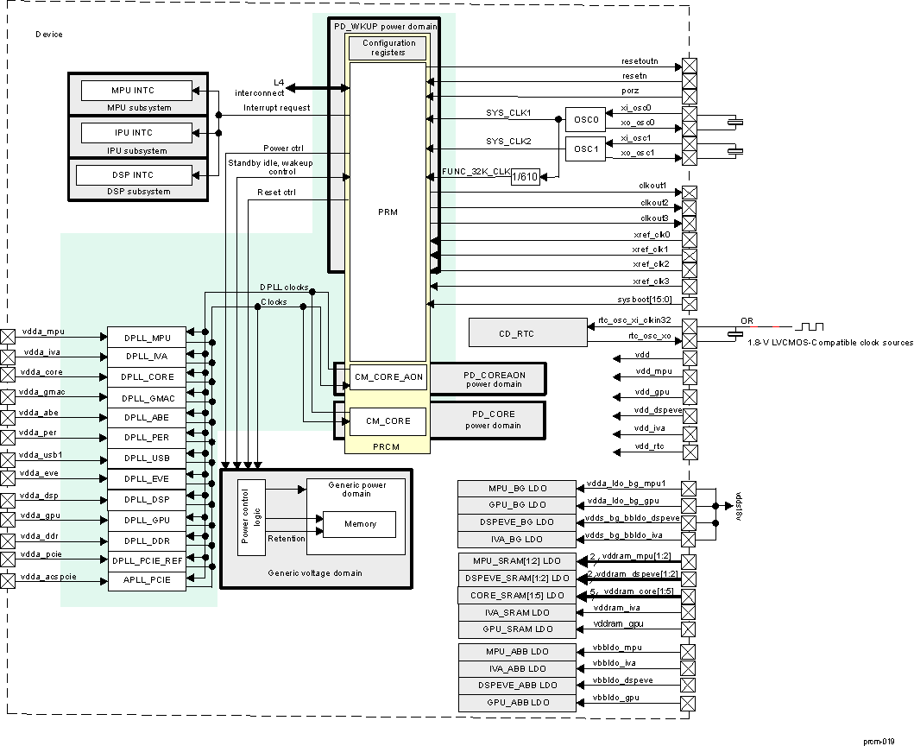Click the vbbldo_gpu pin box

[x=689, y=702]
